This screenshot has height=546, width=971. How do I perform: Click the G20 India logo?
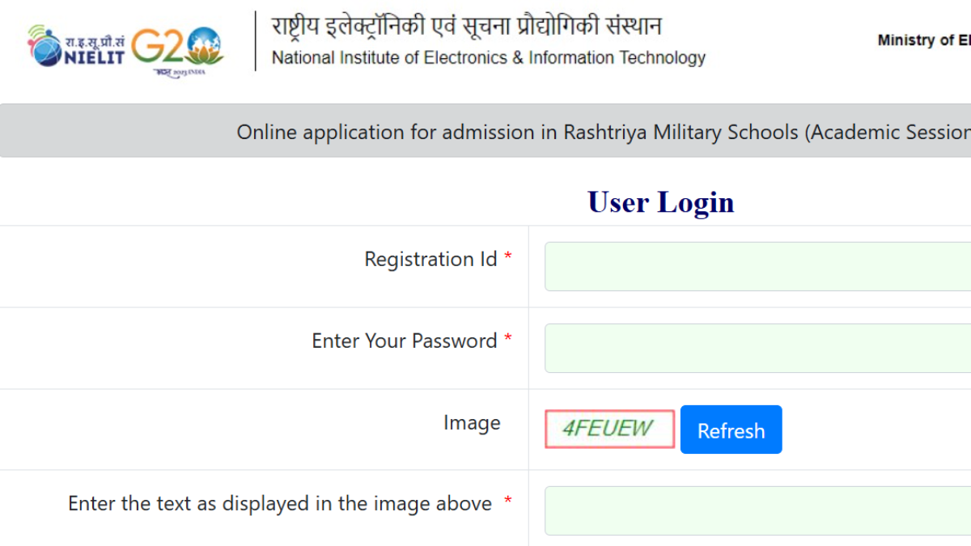[x=177, y=49]
